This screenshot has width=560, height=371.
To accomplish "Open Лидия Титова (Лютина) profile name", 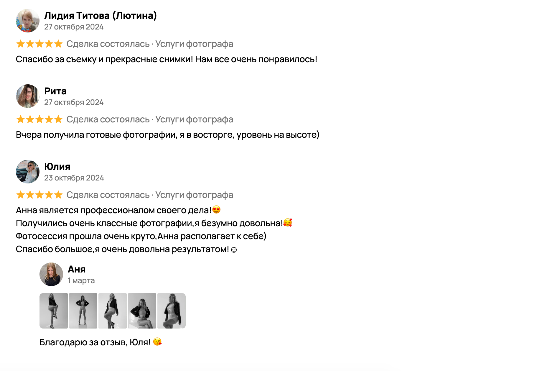I will (101, 16).
